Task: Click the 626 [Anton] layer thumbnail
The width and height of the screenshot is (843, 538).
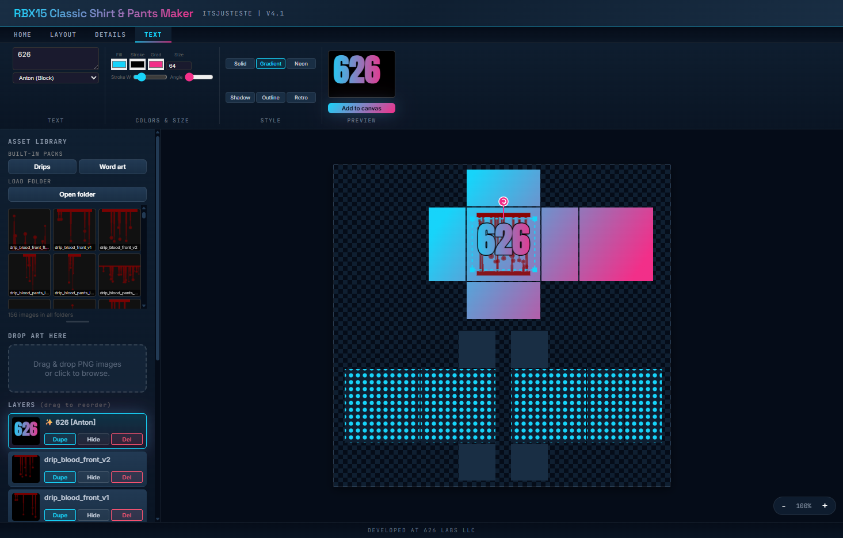Action: click(26, 431)
